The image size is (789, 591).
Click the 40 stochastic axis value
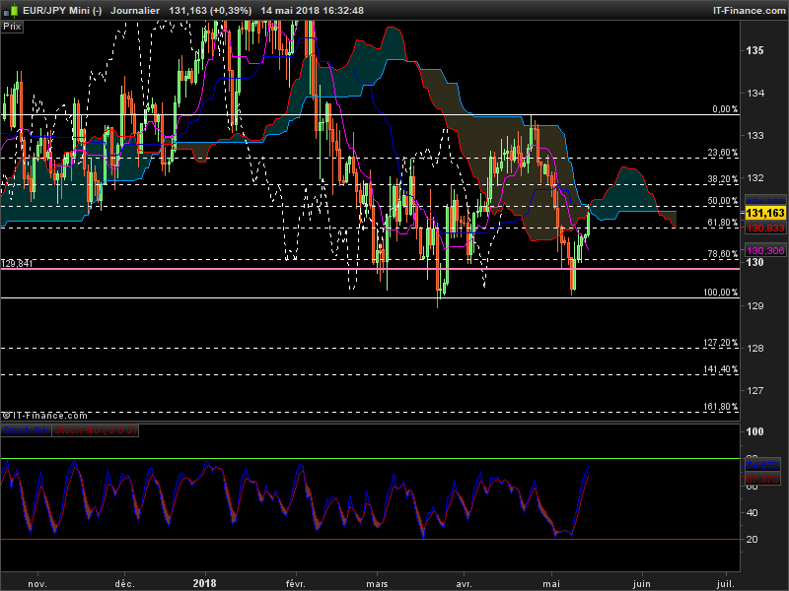point(753,513)
